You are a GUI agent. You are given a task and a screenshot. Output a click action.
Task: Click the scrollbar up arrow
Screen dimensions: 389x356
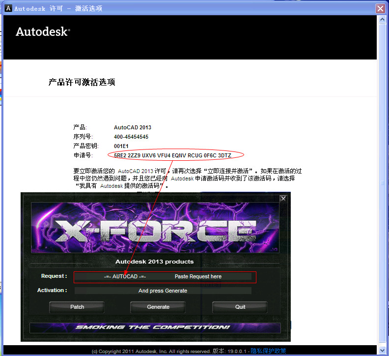point(382,19)
